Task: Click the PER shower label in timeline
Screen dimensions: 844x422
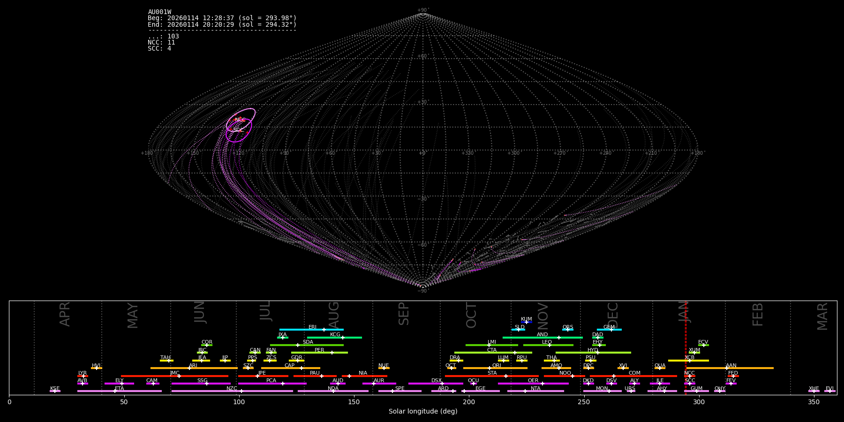Action: coord(319,350)
